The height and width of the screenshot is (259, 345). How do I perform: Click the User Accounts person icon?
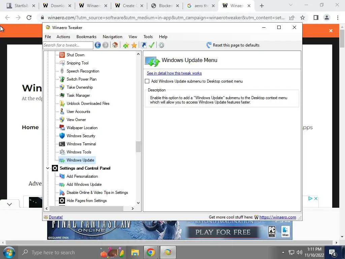[x=62, y=111]
